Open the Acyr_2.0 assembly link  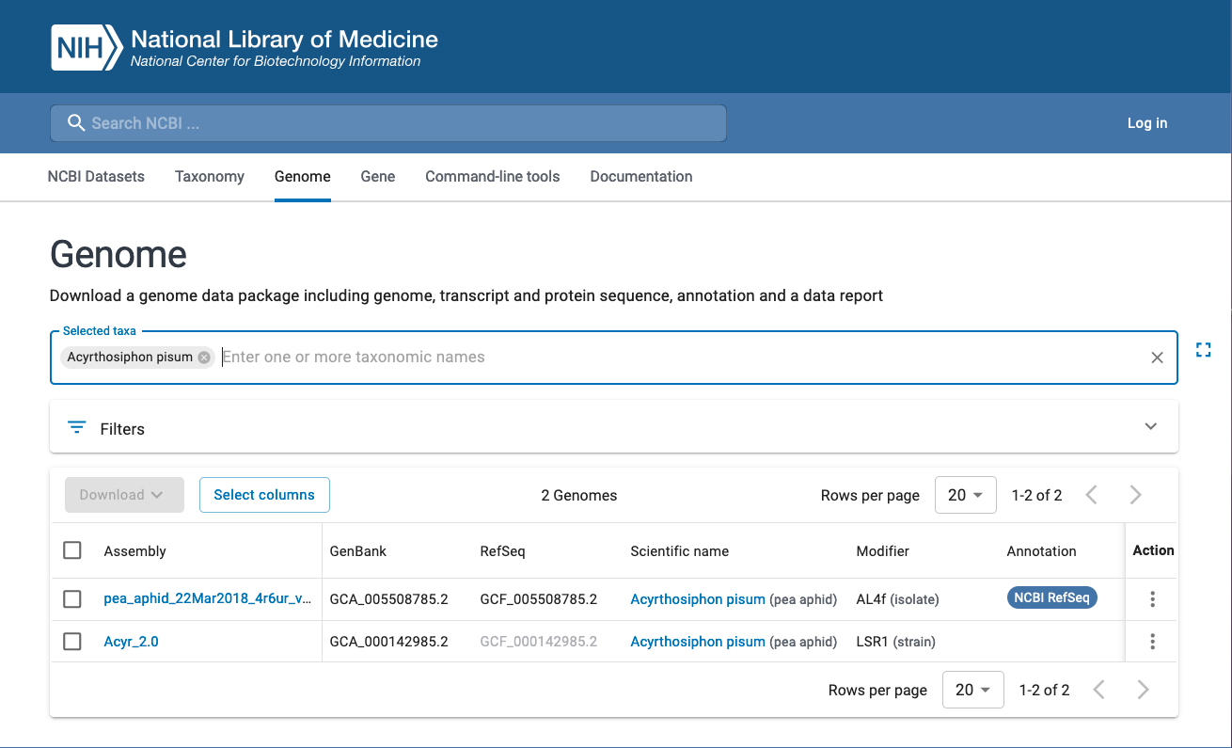pyautogui.click(x=131, y=642)
